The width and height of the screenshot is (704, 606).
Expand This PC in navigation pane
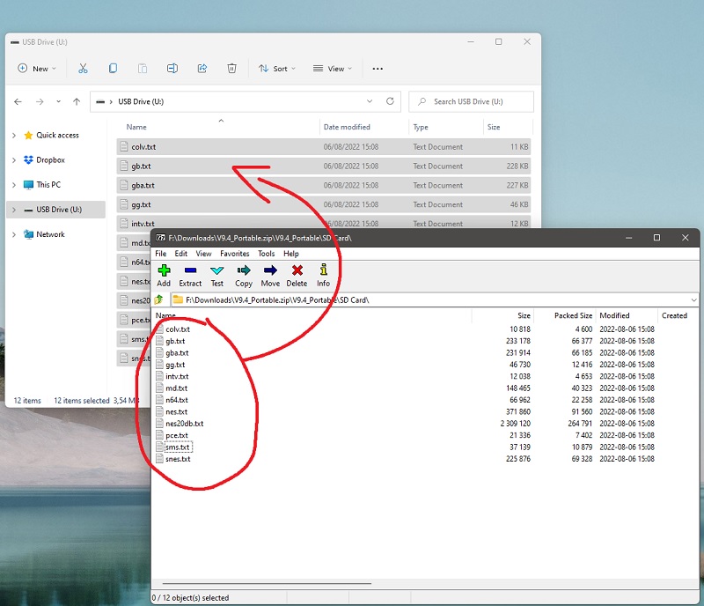click(14, 185)
